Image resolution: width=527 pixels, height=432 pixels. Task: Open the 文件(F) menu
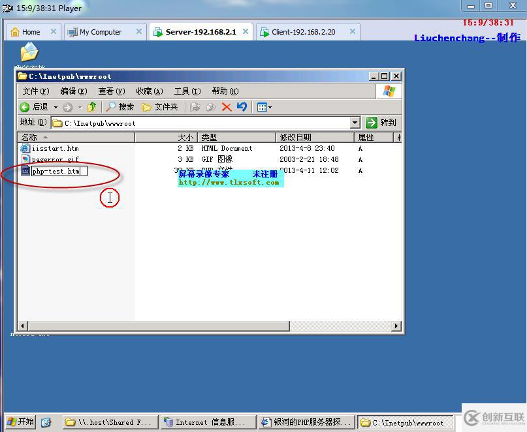point(36,91)
